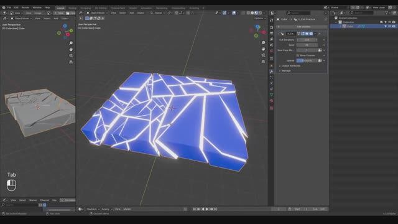Screen dimensions: 398x224
Task: Open the Window menu
Action: (x=37, y=7)
